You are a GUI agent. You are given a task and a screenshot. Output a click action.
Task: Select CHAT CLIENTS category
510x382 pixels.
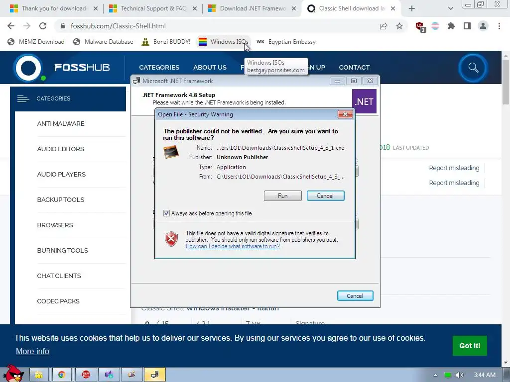(59, 276)
